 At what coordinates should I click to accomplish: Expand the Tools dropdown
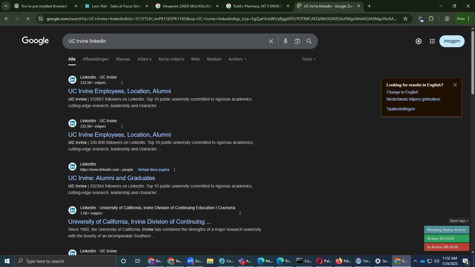(x=309, y=59)
